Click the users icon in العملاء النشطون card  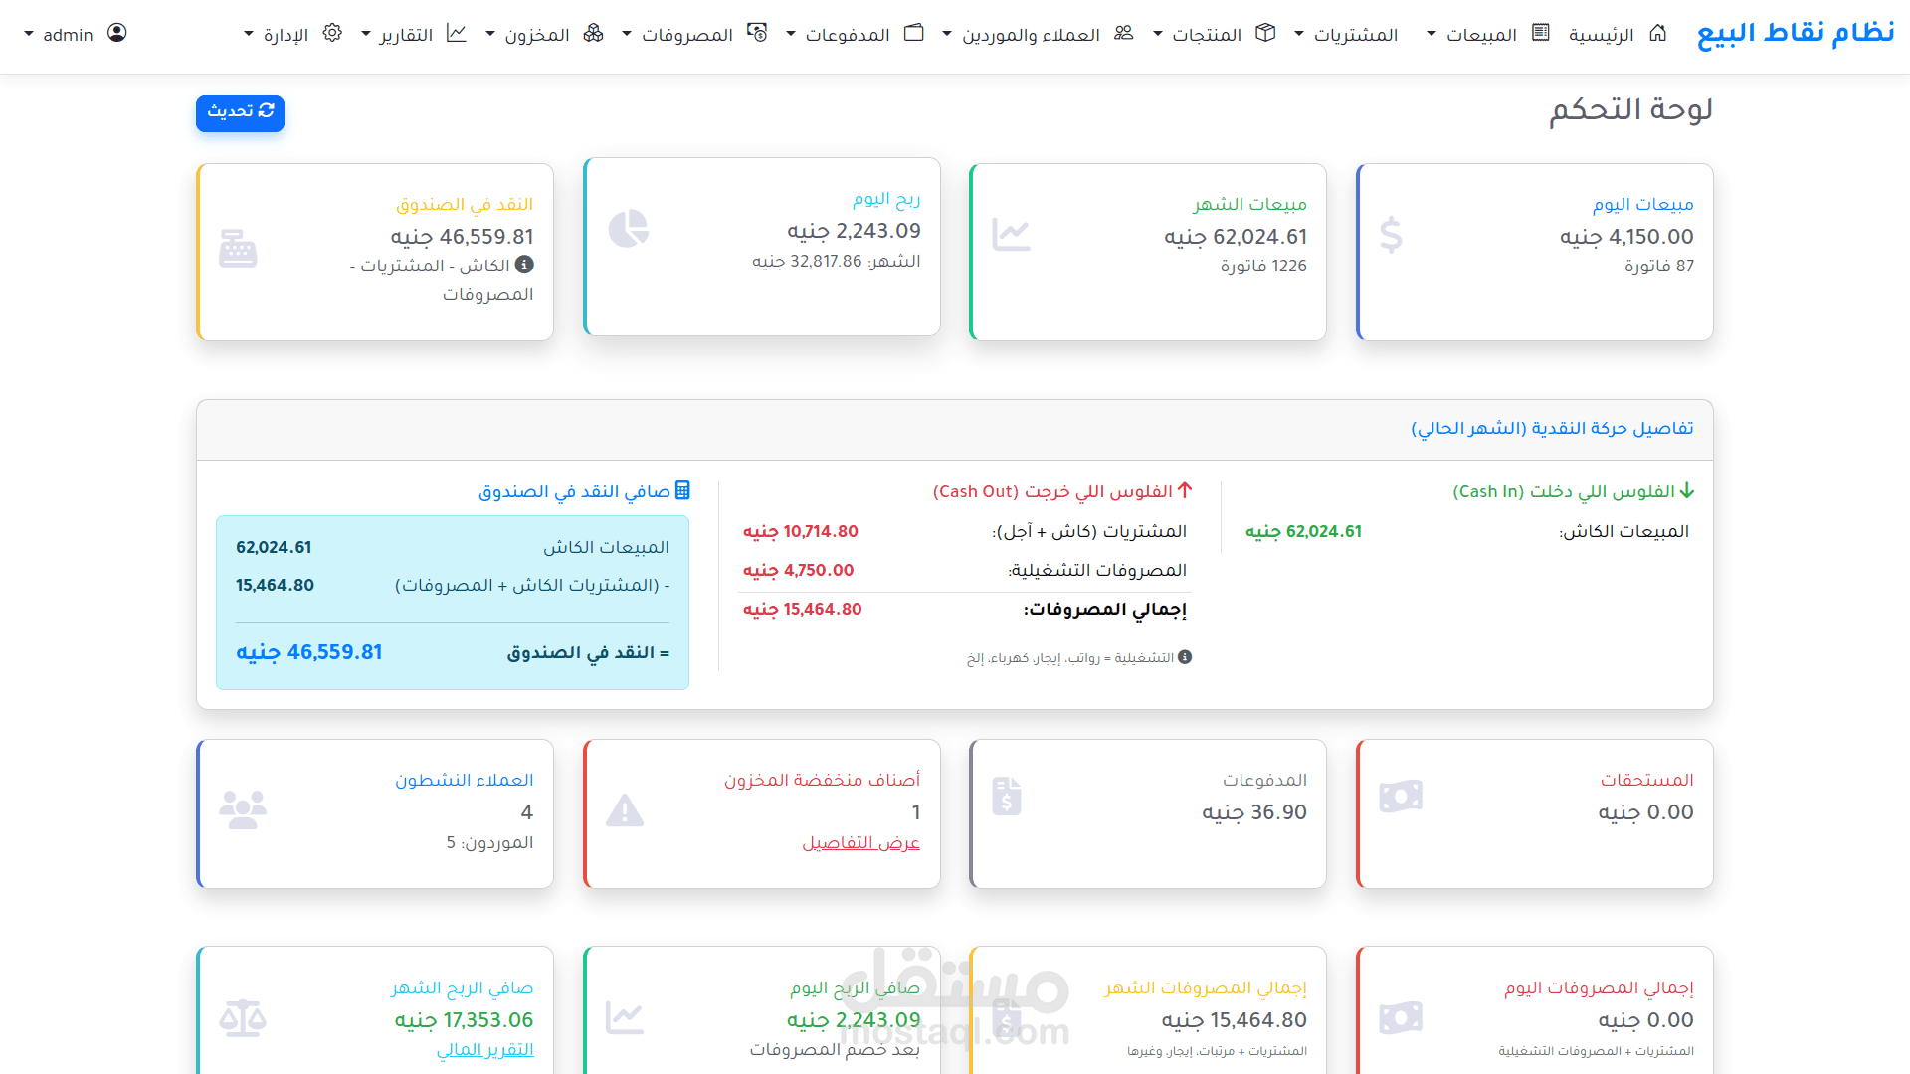(243, 809)
